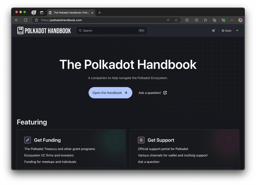Launch Copilot from the toolbar icon
Screen dimensions: 256x185
[240, 20]
